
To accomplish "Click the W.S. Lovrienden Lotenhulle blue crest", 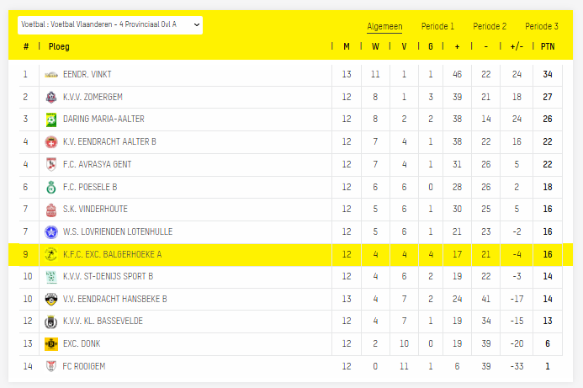I will [51, 231].
